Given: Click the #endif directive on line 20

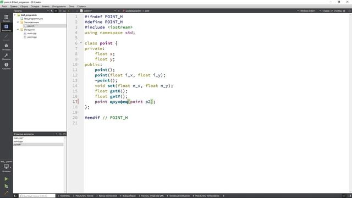Looking at the screenshot, I should tap(92, 117).
